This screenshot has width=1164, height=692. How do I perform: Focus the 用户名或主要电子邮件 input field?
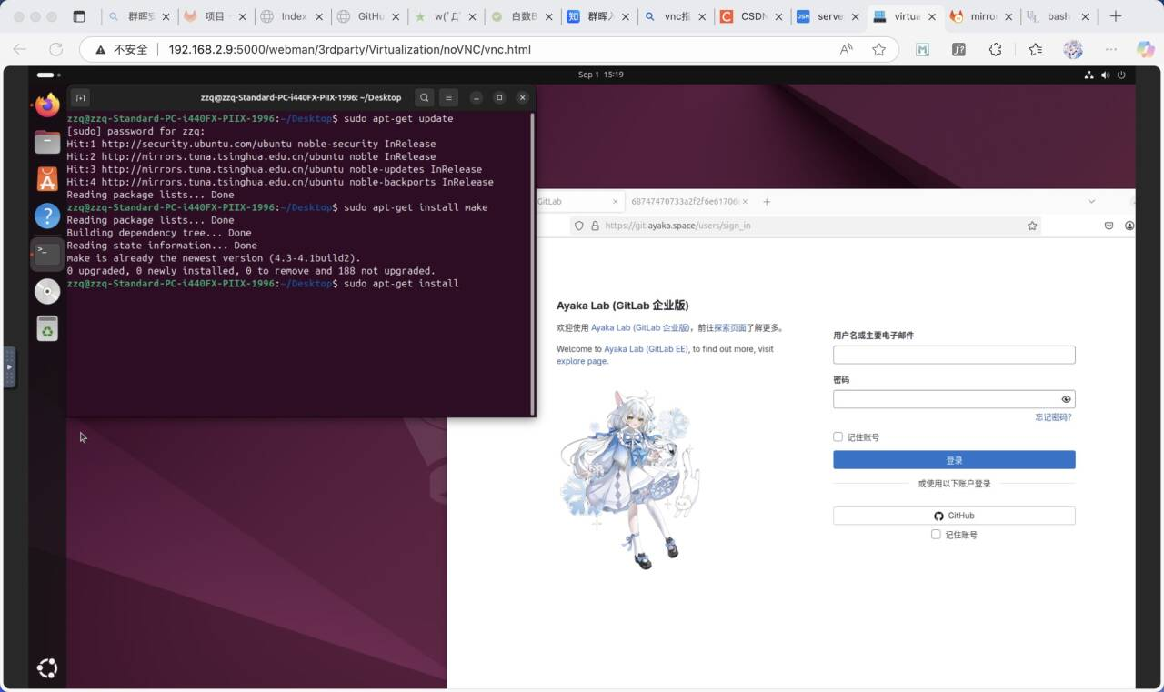coord(954,355)
